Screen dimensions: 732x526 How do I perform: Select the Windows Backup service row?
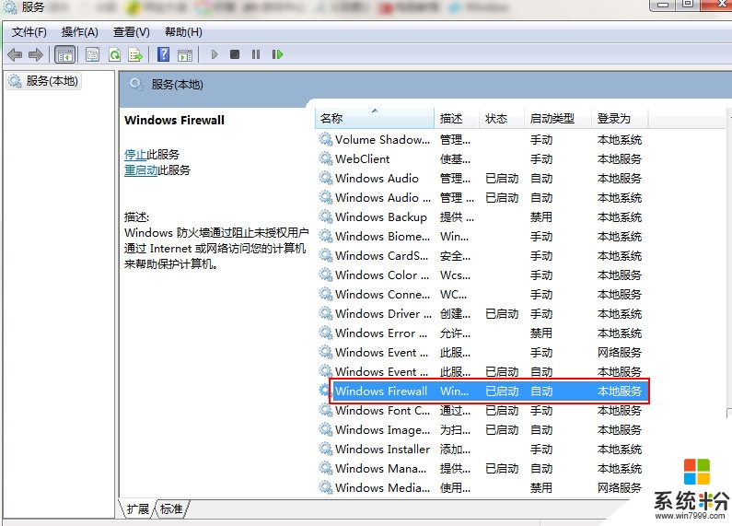click(482, 217)
